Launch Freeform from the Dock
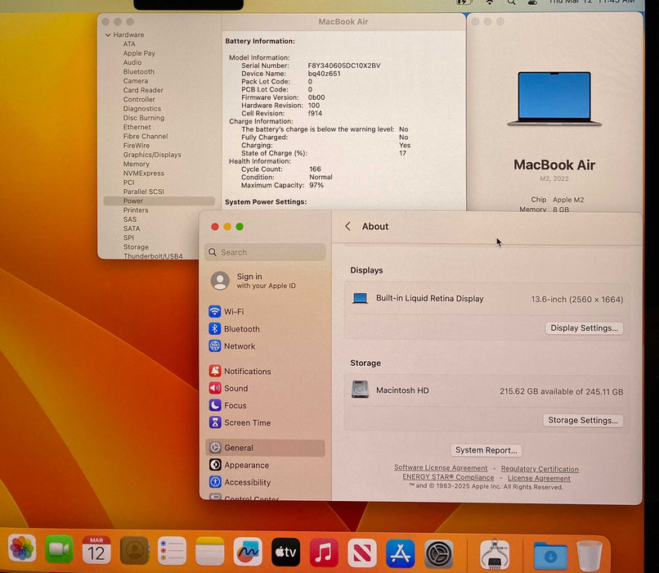 (x=248, y=552)
